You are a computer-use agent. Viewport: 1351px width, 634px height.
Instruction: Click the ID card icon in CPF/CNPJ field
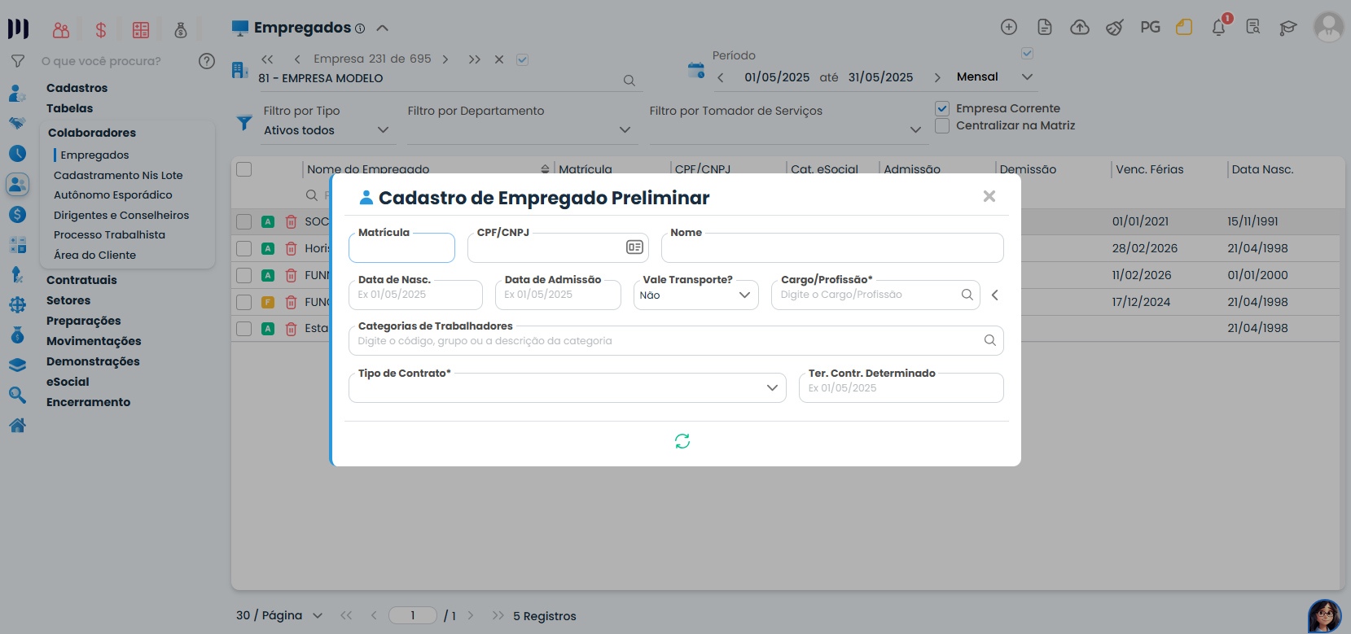click(x=634, y=247)
